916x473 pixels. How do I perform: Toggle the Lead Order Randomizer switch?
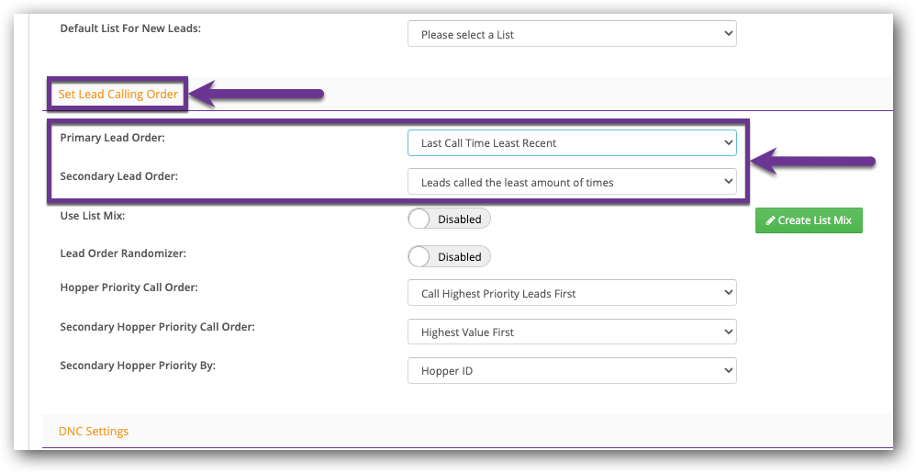[449, 256]
